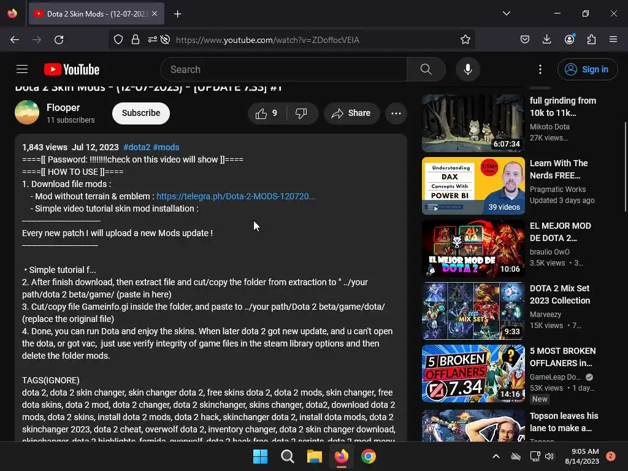Open 5 Broken Offlaners 7.34 thumbnail
Screen dimensions: 628x471
point(473,373)
